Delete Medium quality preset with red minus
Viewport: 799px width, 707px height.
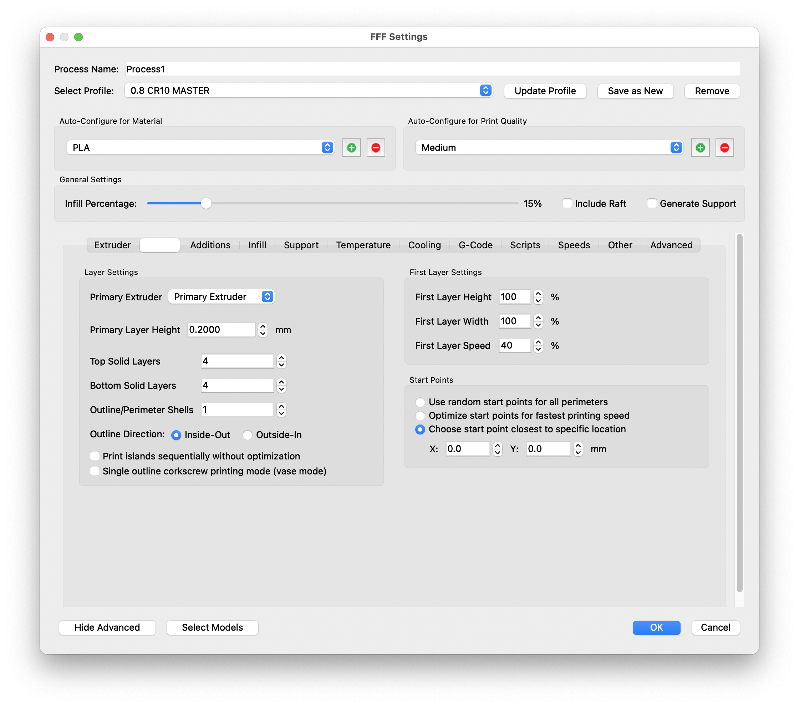[724, 148]
